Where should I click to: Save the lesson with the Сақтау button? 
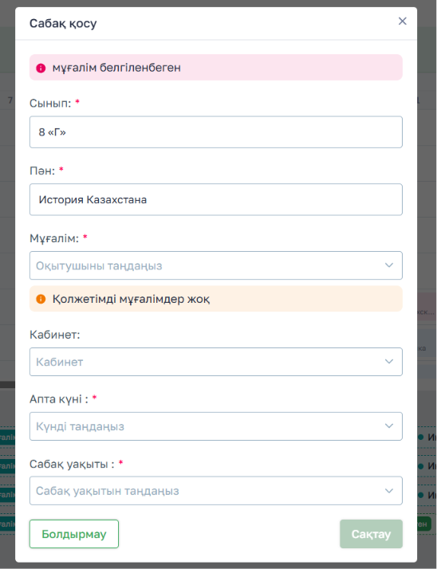371,534
